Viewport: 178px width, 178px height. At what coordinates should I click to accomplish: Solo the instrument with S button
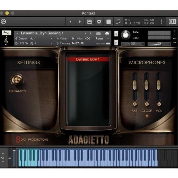tap(116, 34)
